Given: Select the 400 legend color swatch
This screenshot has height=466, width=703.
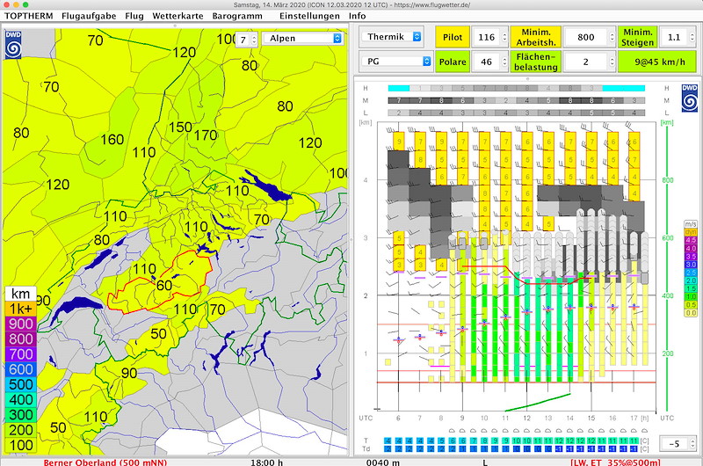Looking at the screenshot, I should pyautogui.click(x=21, y=400).
